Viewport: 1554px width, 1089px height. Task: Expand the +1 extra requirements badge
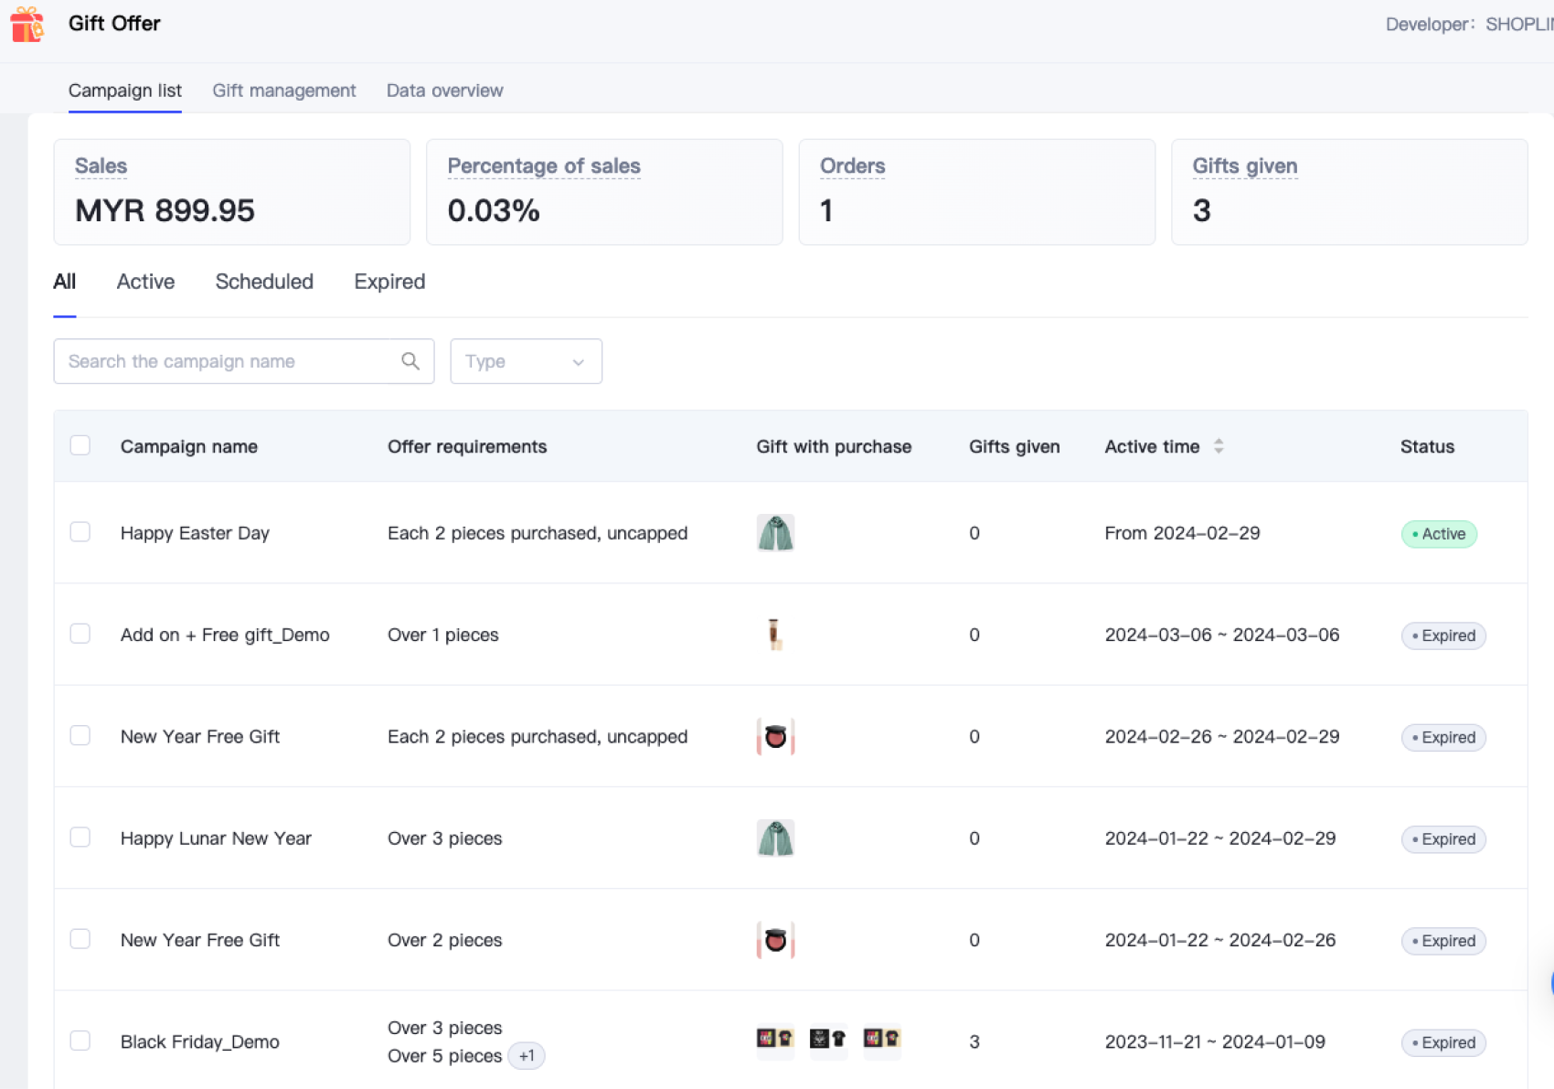(527, 1056)
